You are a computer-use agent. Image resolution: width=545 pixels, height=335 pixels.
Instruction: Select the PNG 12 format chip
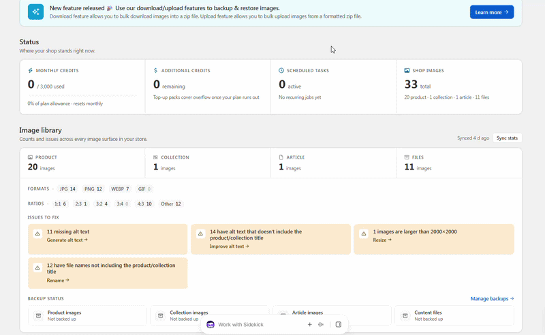click(93, 189)
